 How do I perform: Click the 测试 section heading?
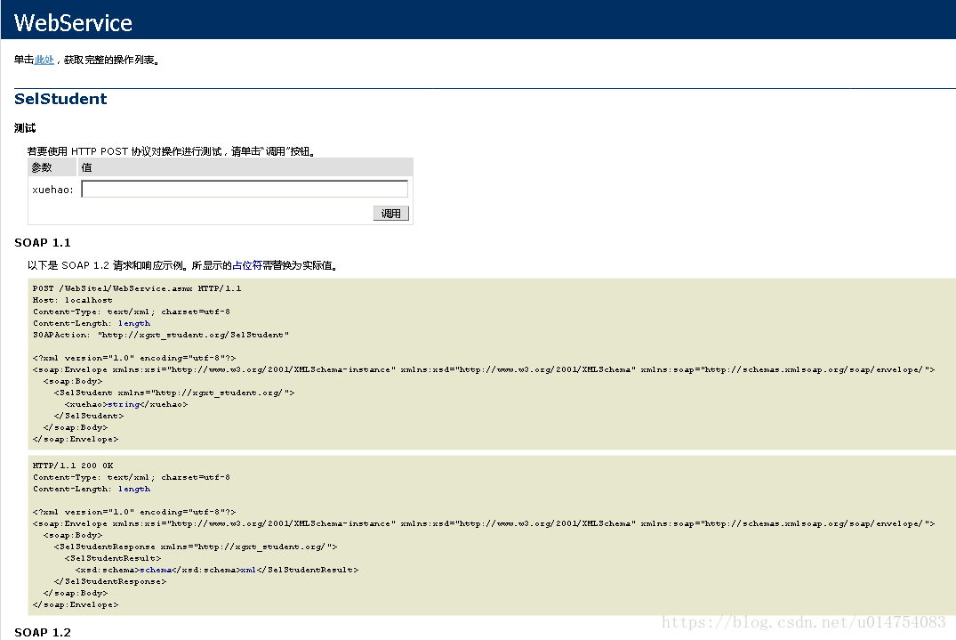coord(25,128)
